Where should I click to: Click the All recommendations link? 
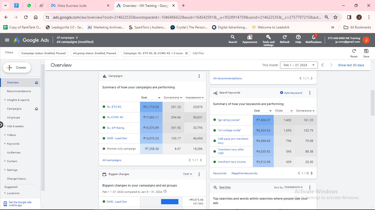point(228,78)
